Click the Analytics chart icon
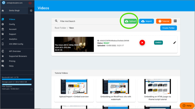This screenshot has width=195, height=109. 3,39
